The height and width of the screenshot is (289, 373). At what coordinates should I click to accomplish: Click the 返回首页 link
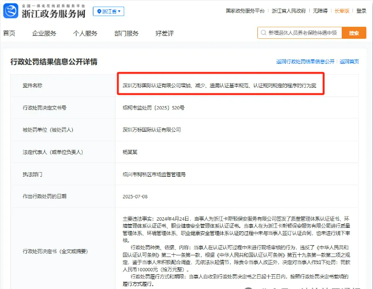click(x=349, y=62)
